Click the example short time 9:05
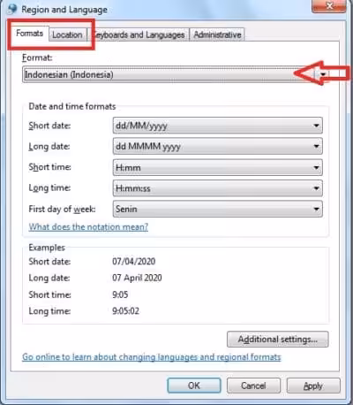 pyautogui.click(x=120, y=294)
